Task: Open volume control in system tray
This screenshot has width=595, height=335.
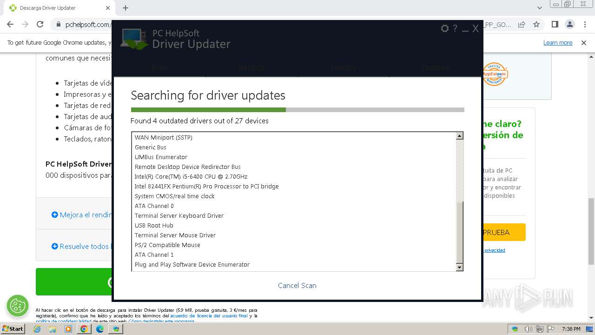Action: tap(529, 329)
